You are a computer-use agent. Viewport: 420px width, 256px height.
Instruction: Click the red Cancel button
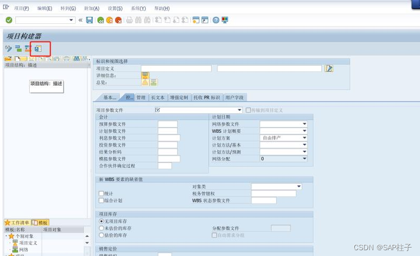click(x=118, y=20)
